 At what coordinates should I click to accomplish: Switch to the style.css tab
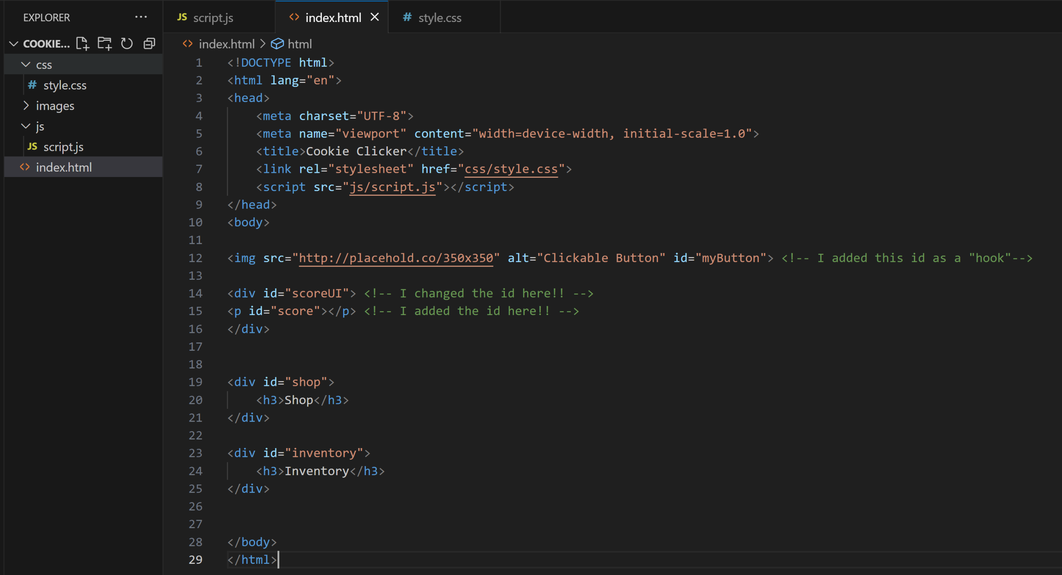click(444, 17)
